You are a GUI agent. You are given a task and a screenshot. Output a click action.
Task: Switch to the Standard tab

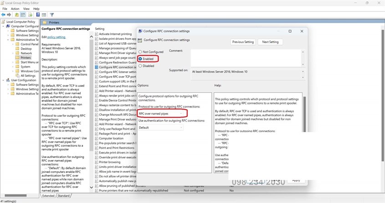click(x=64, y=196)
